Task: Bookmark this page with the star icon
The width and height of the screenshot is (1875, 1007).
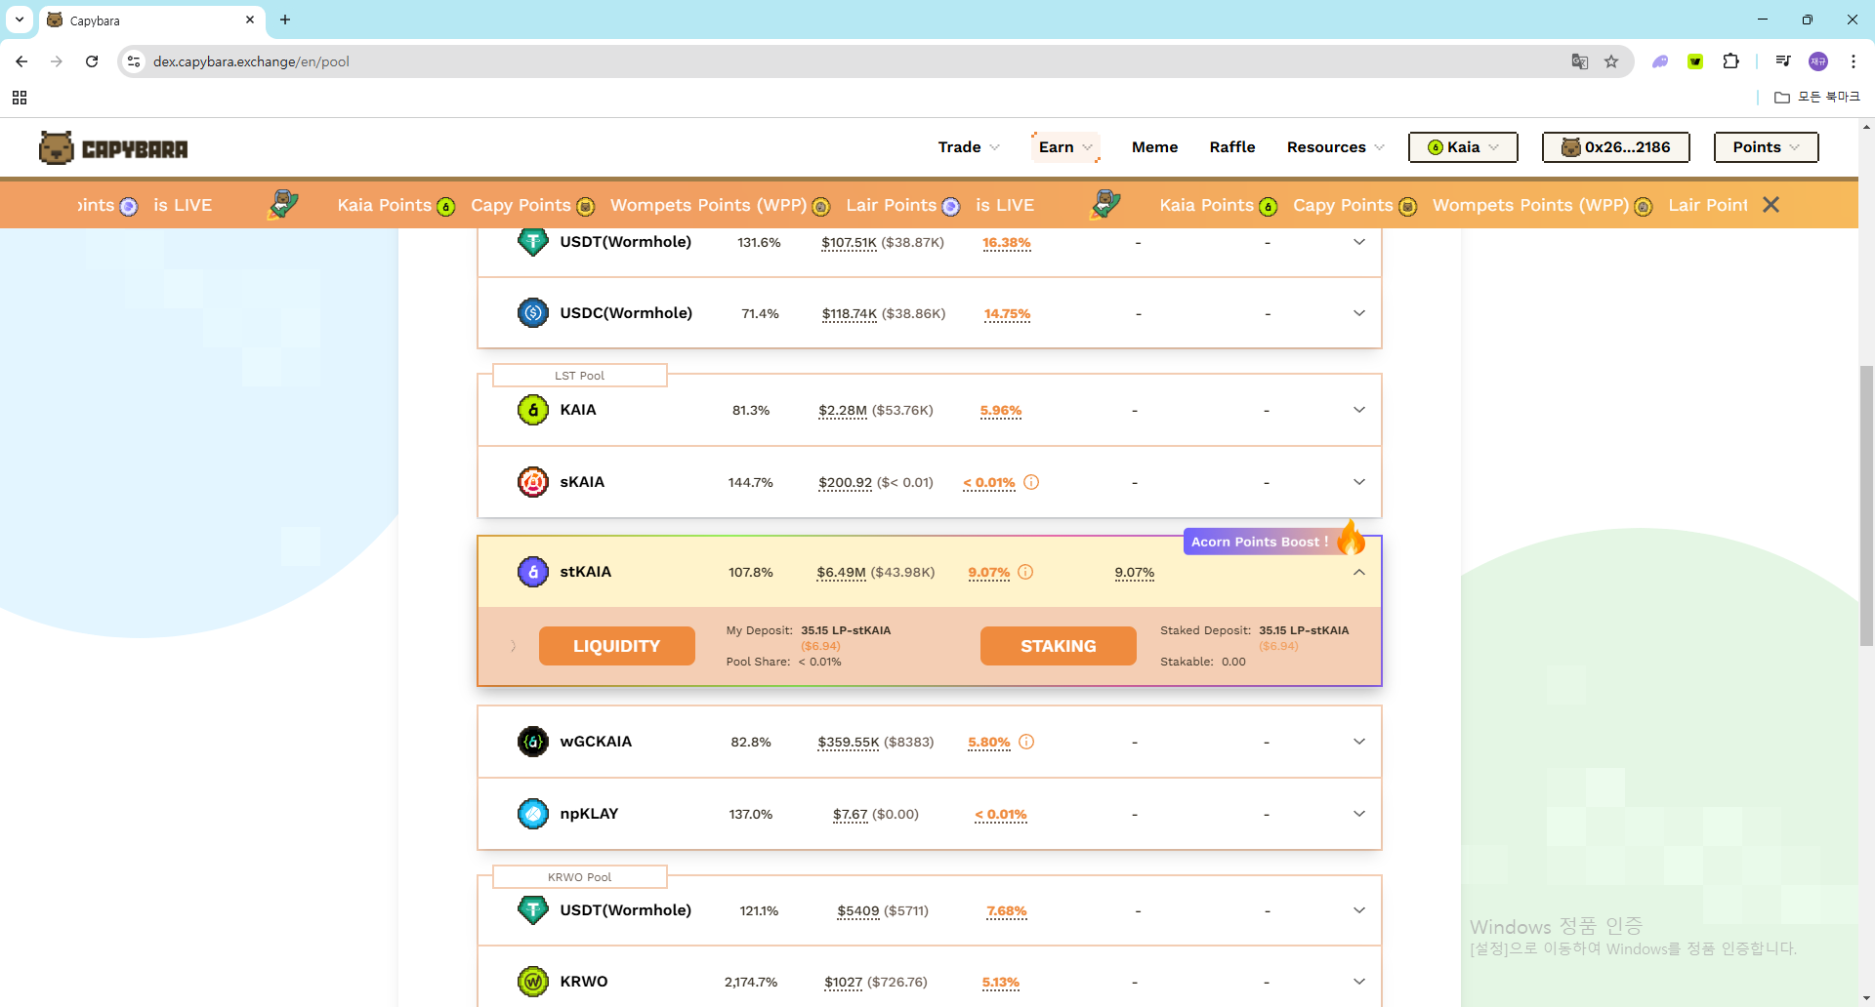Action: tap(1611, 61)
